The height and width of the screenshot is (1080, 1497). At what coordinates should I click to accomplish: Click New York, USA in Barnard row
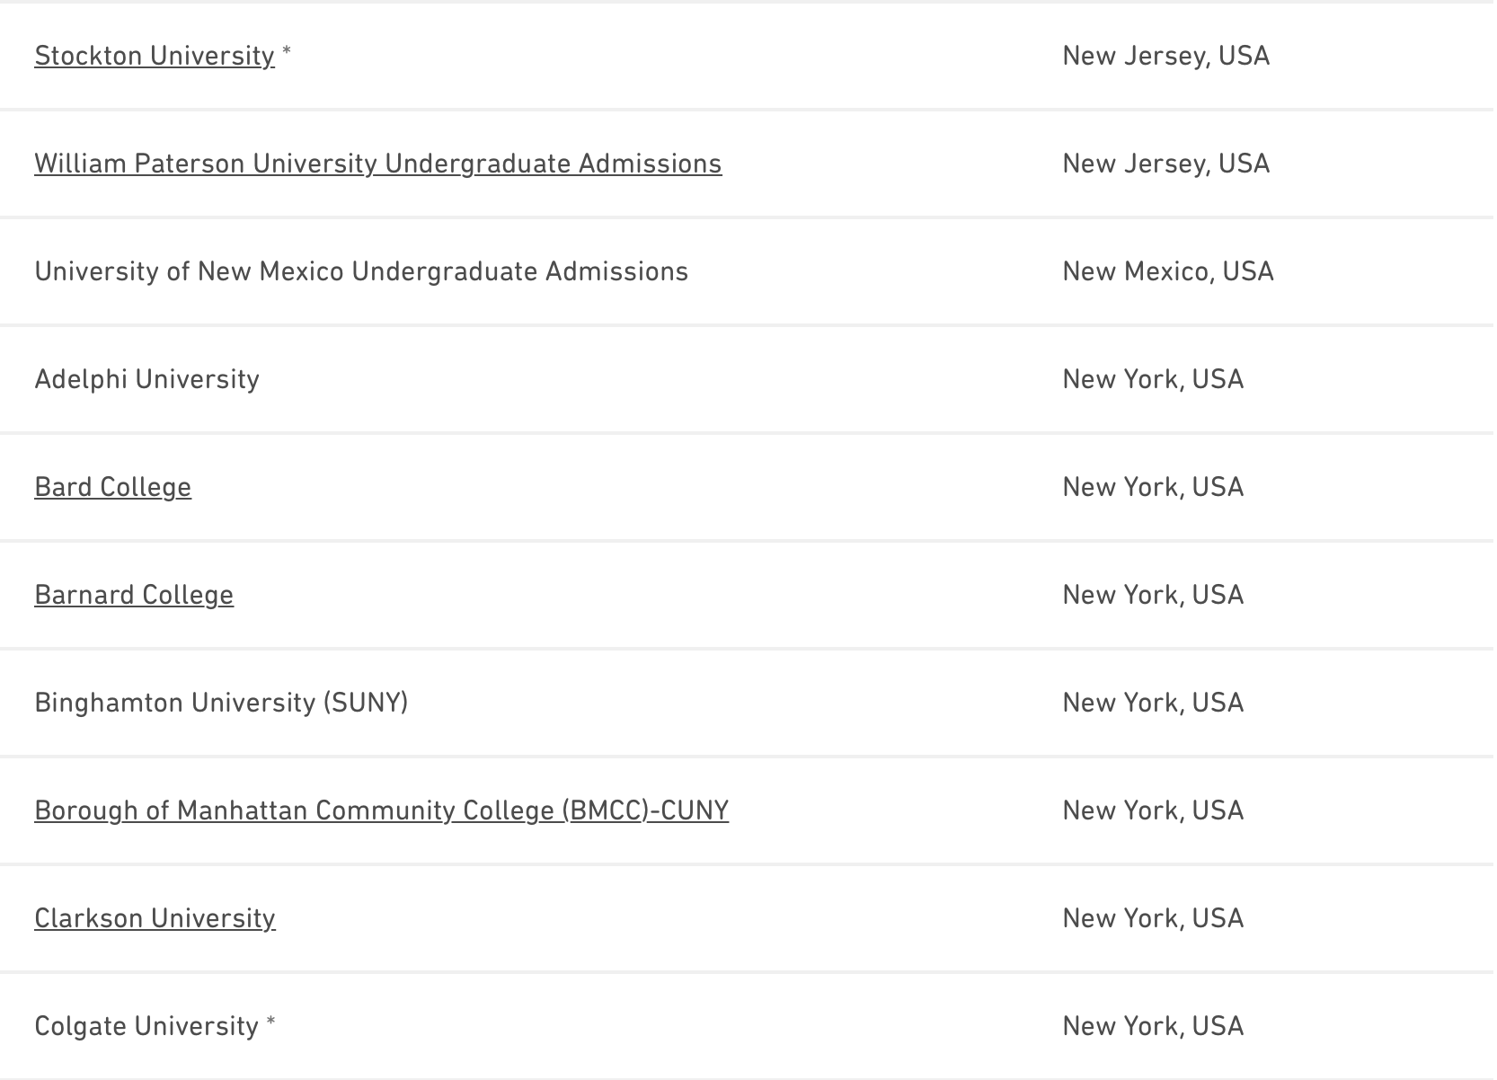[1153, 595]
